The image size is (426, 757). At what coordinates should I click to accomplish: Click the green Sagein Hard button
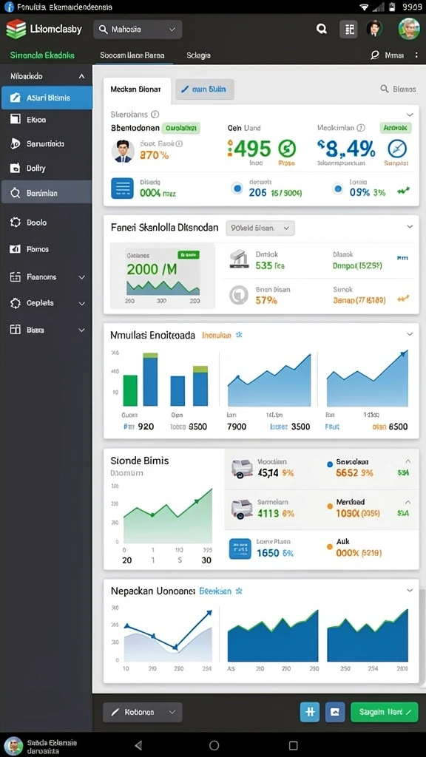(385, 712)
